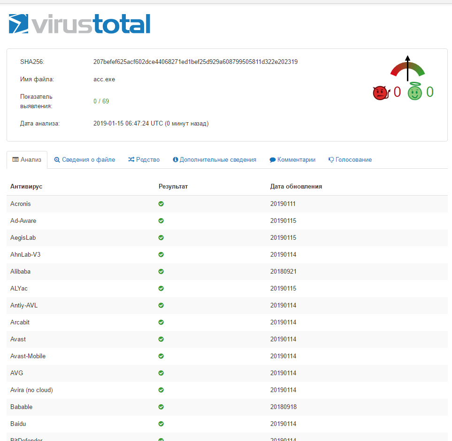Click the Avast-Mobile antivirus name
Image resolution: width=452 pixels, height=441 pixels.
(x=28, y=356)
